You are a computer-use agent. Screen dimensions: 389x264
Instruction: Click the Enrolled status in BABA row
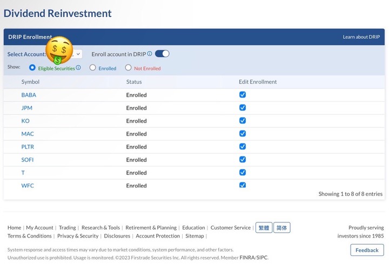(137, 95)
